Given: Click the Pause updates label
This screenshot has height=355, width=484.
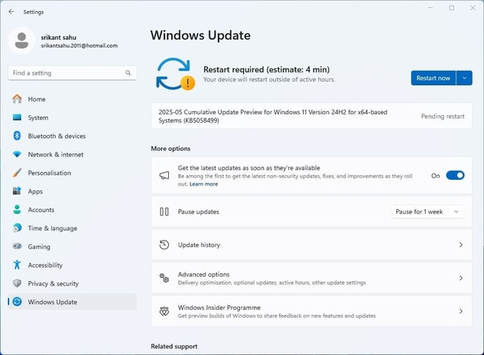Looking at the screenshot, I should click(198, 212).
